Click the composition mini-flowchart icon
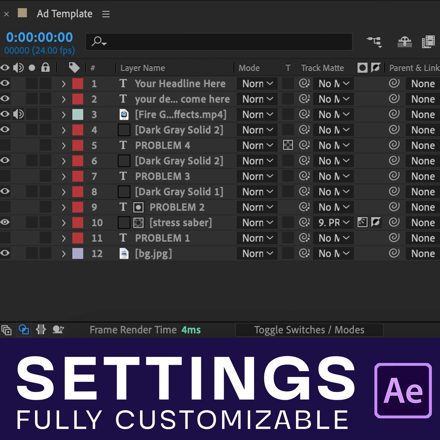This screenshot has width=440, height=440. click(x=374, y=42)
